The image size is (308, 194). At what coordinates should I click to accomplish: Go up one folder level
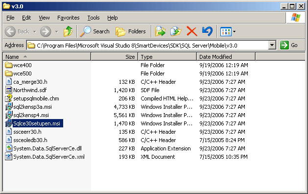68,31
